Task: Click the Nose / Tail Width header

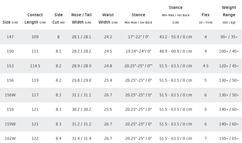Action: 81,19
